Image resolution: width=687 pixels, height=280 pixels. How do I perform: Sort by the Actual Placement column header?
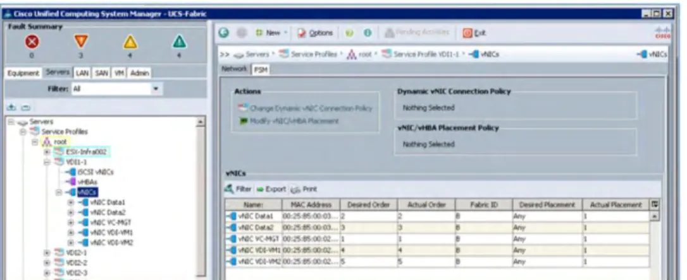click(x=617, y=204)
